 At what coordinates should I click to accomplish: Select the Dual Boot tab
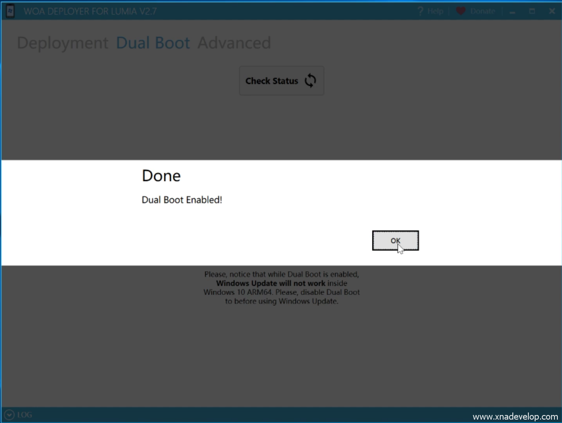[153, 43]
